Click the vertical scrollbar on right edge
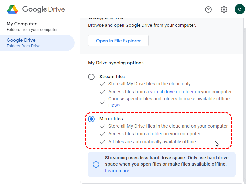Viewport: 246px width, 189px height. pos(244,98)
